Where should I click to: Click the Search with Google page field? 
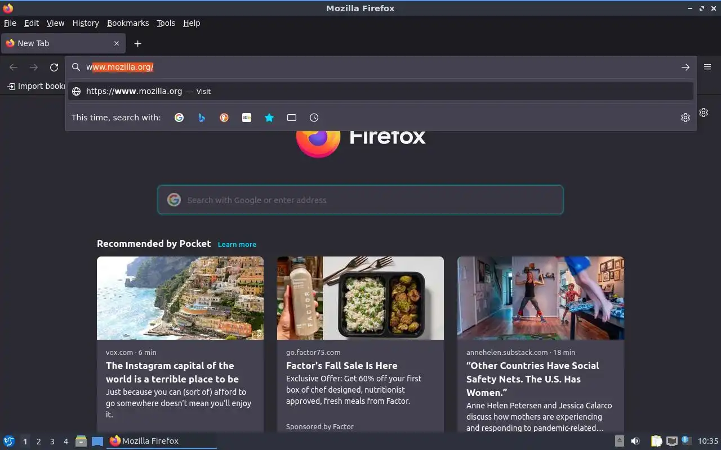360,200
